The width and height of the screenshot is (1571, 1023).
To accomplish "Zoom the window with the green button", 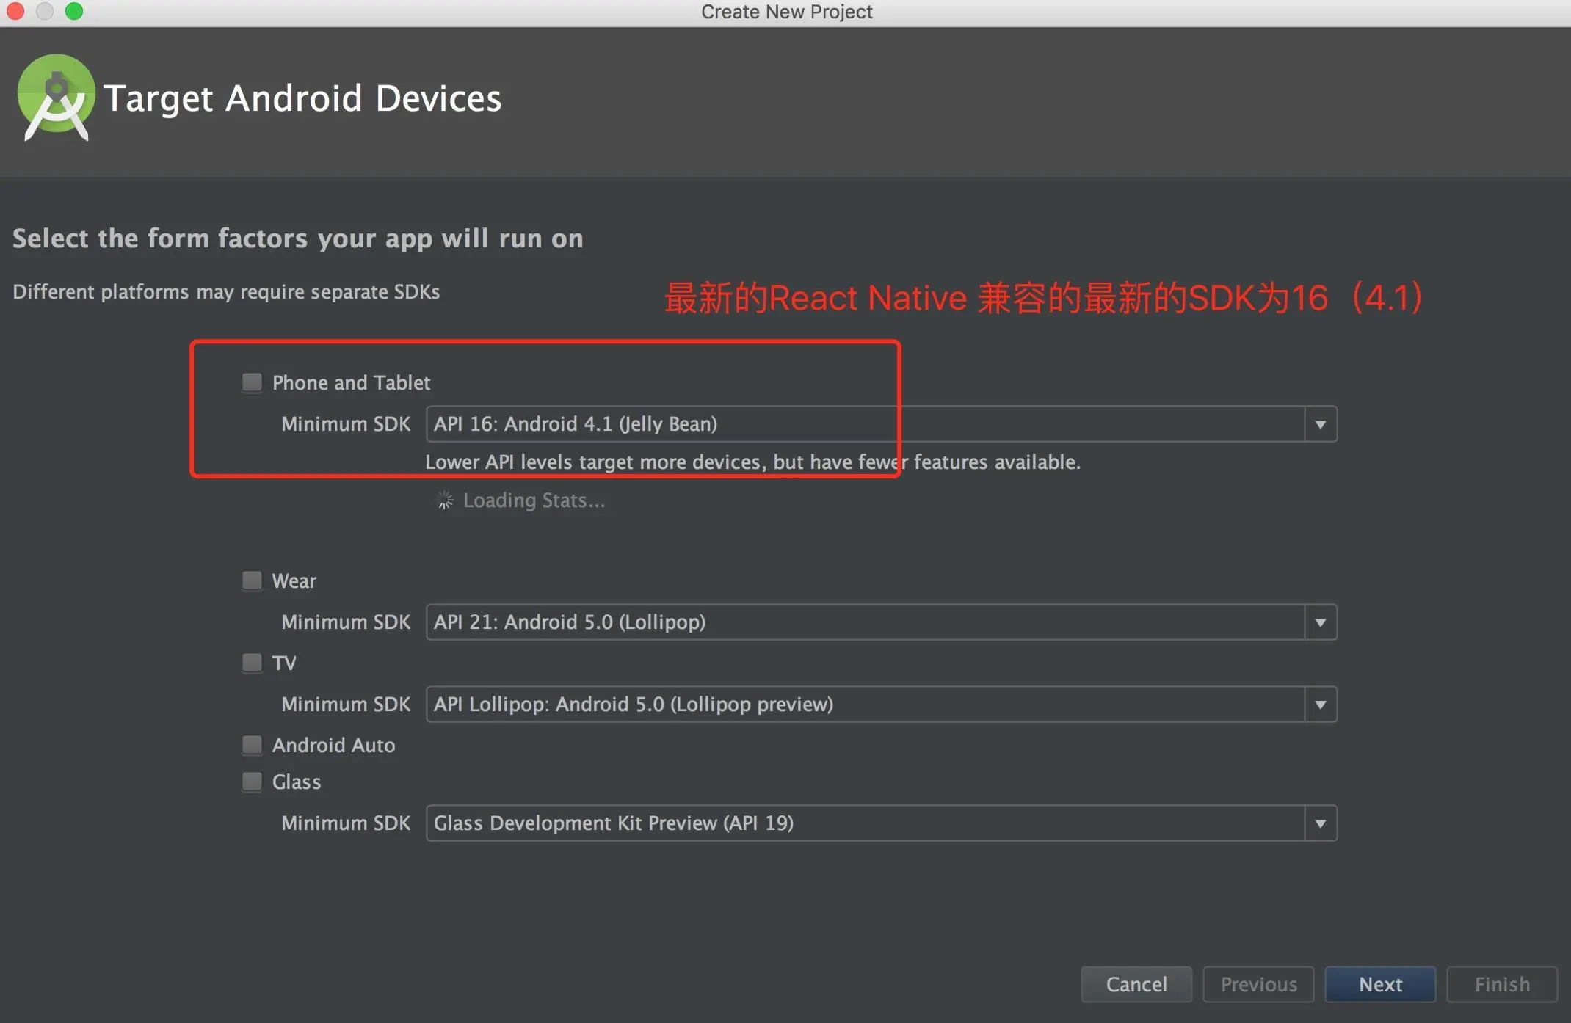I will click(74, 11).
